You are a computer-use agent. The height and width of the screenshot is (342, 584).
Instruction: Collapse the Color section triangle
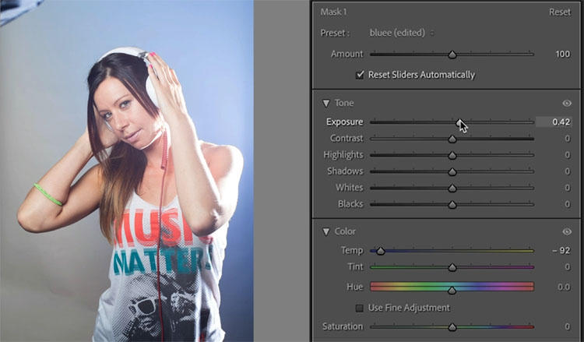tap(326, 231)
